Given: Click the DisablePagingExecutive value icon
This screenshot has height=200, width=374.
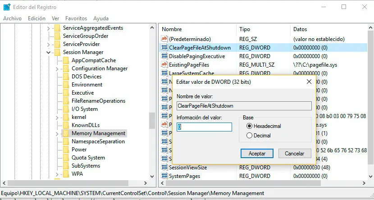Looking at the screenshot, I should tap(164, 56).
